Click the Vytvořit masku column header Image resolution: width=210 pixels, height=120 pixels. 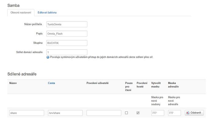156,85
